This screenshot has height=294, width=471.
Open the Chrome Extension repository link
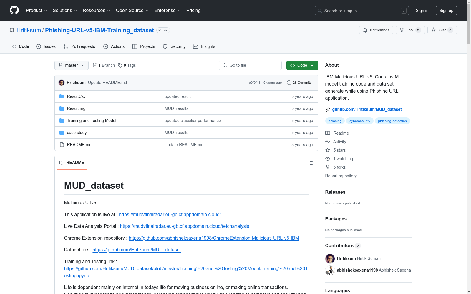[x=214, y=238]
